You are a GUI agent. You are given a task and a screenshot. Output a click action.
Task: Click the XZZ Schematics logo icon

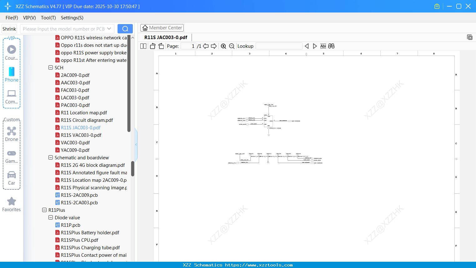(x=8, y=6)
